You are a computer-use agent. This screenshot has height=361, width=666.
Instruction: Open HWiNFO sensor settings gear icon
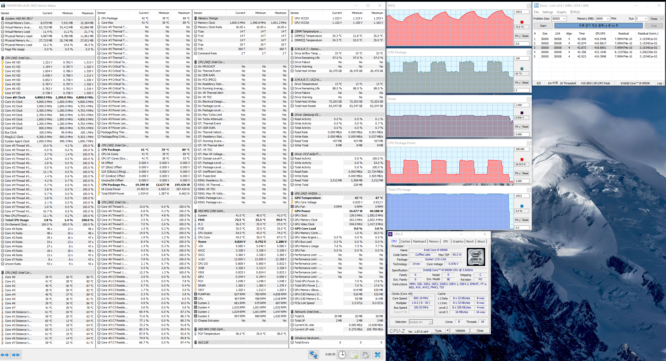point(366,355)
